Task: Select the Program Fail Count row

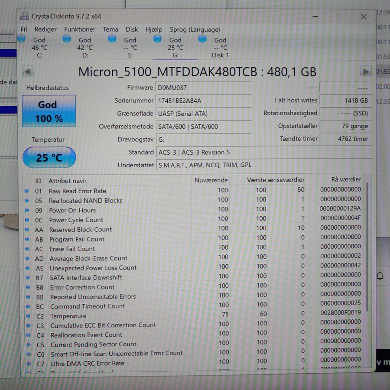Action: pyautogui.click(x=193, y=238)
